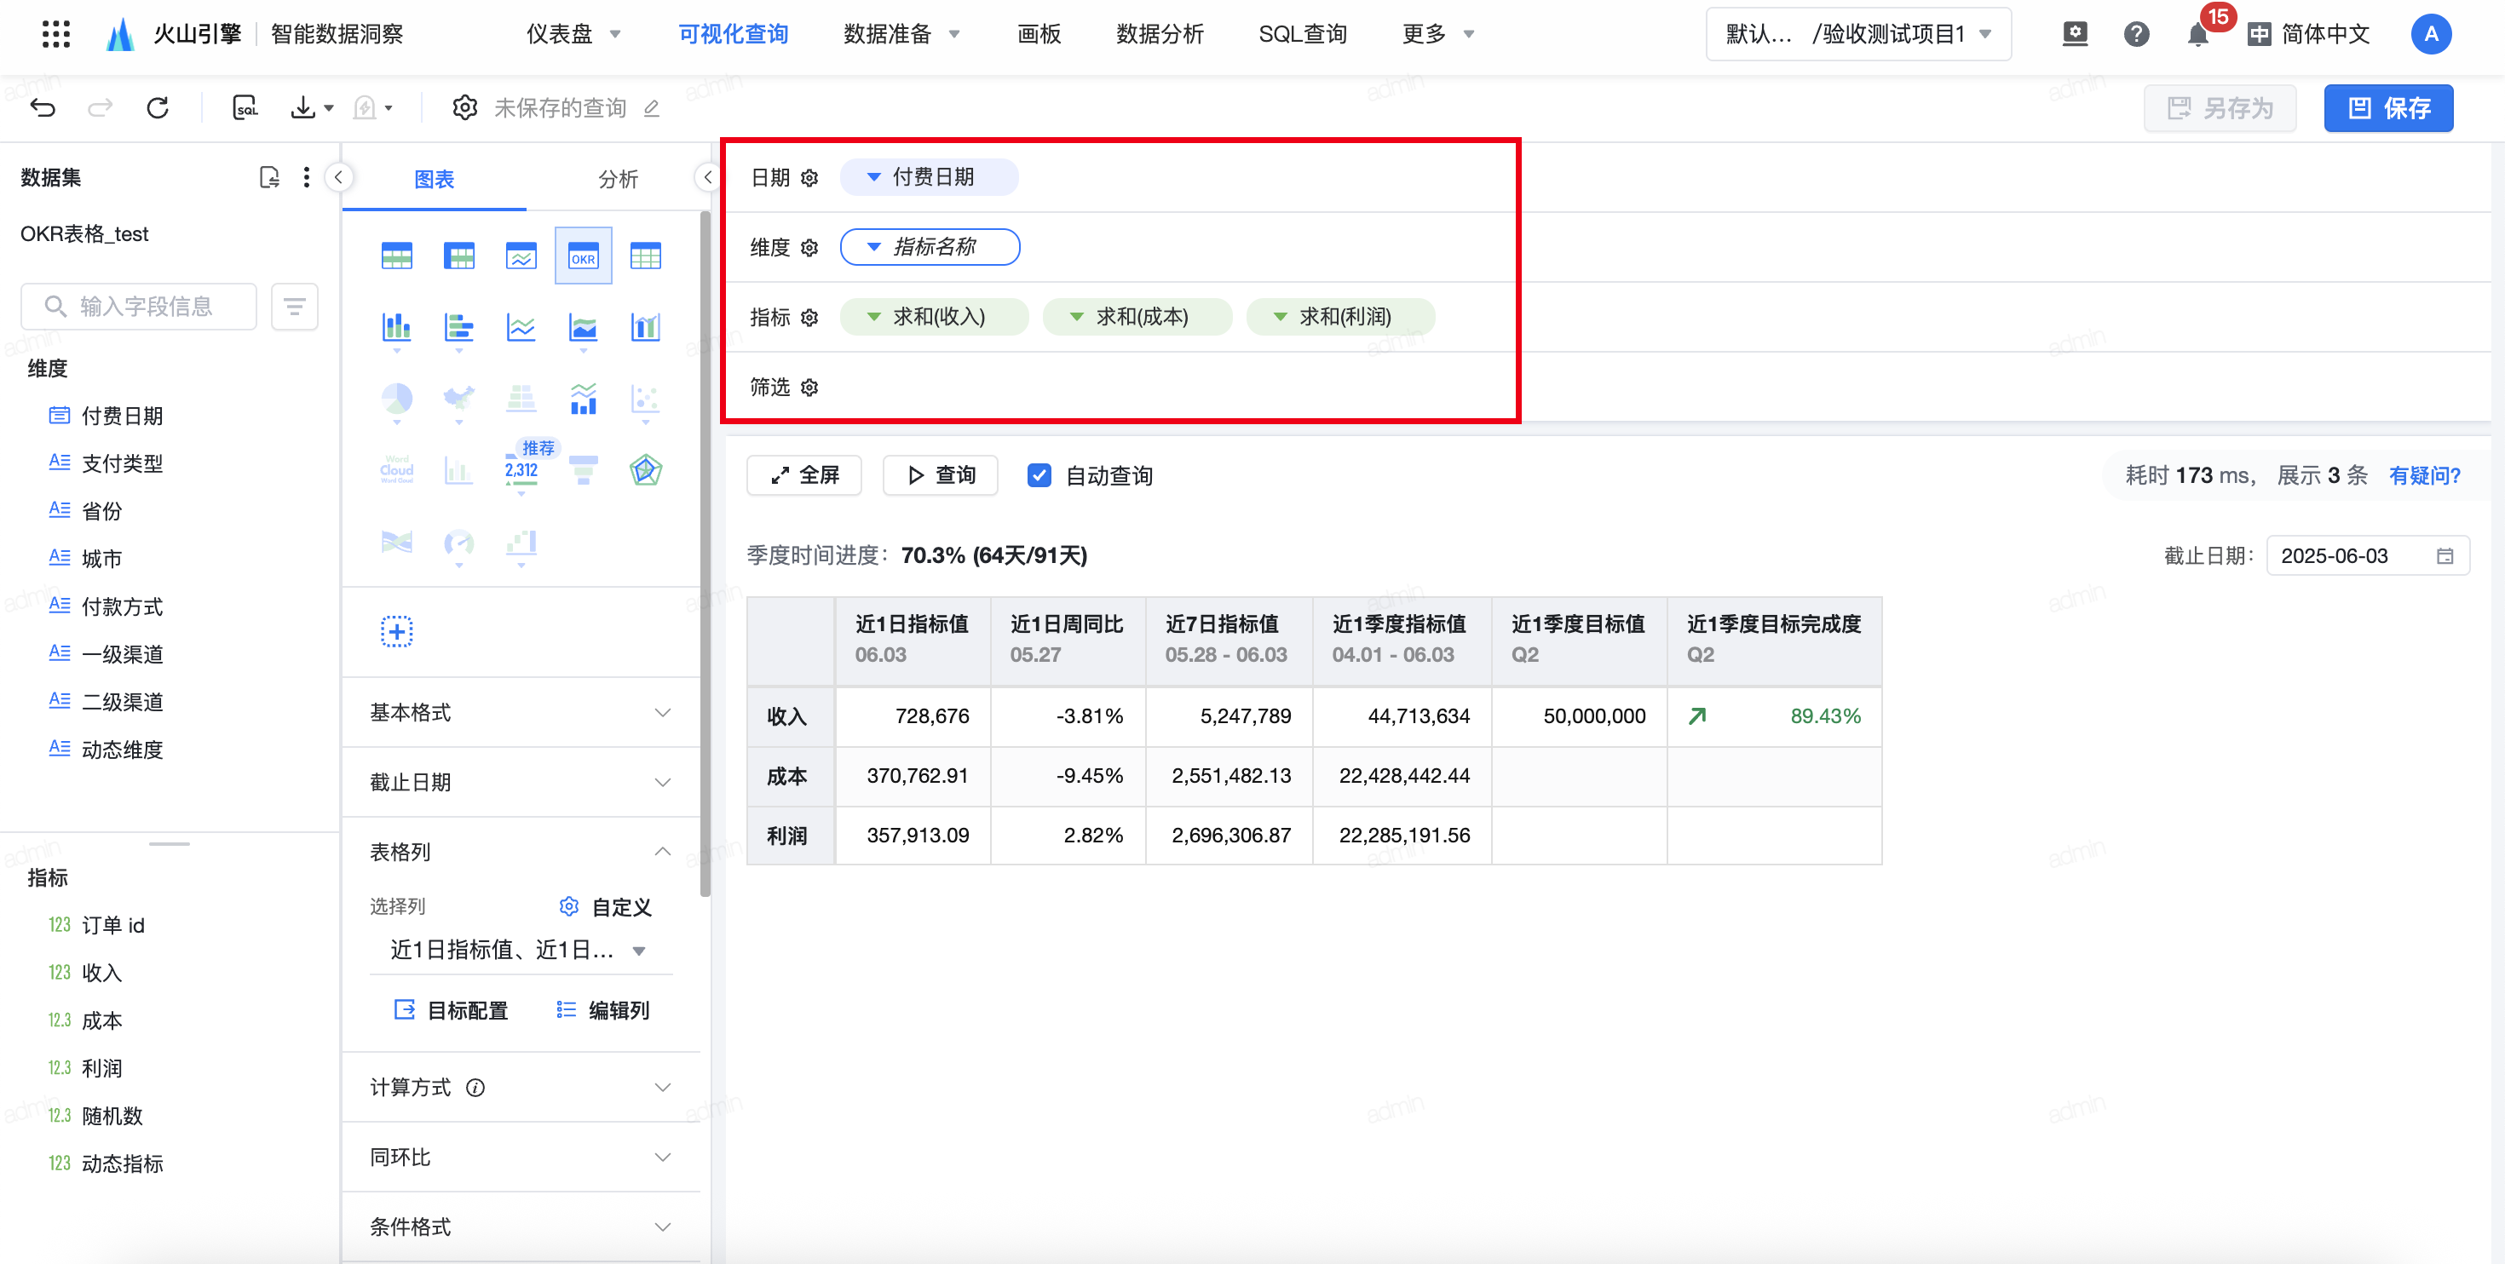The width and height of the screenshot is (2505, 1264).
Task: Open the app grid launcher icon
Action: [x=56, y=34]
